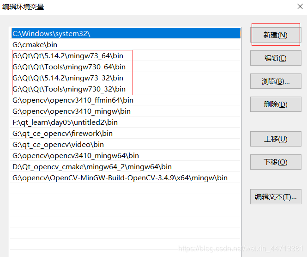Select the C:\Windows\system32\ entry

[125, 33]
